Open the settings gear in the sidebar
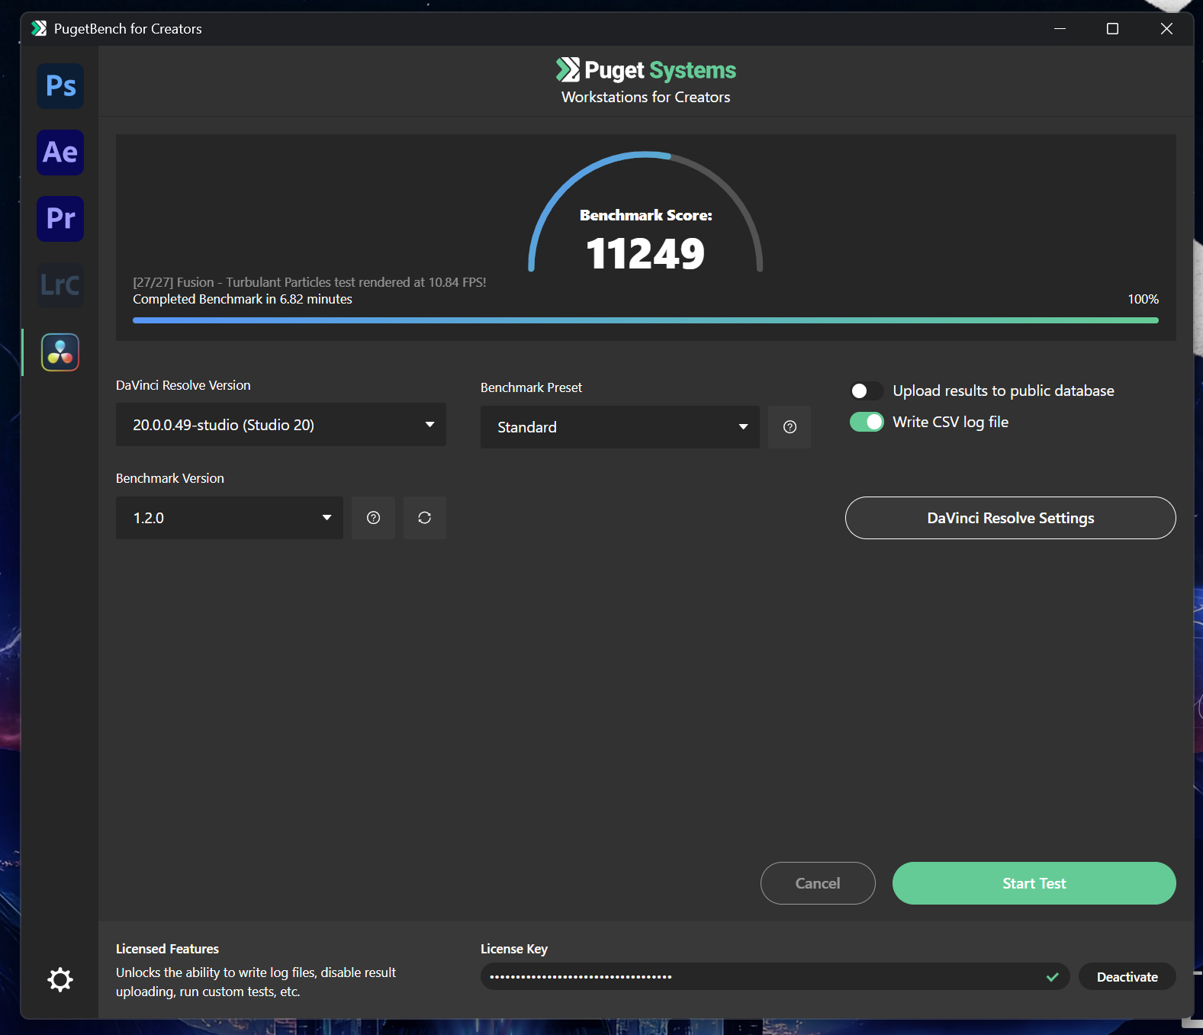The width and height of the screenshot is (1203, 1035). [x=60, y=979]
